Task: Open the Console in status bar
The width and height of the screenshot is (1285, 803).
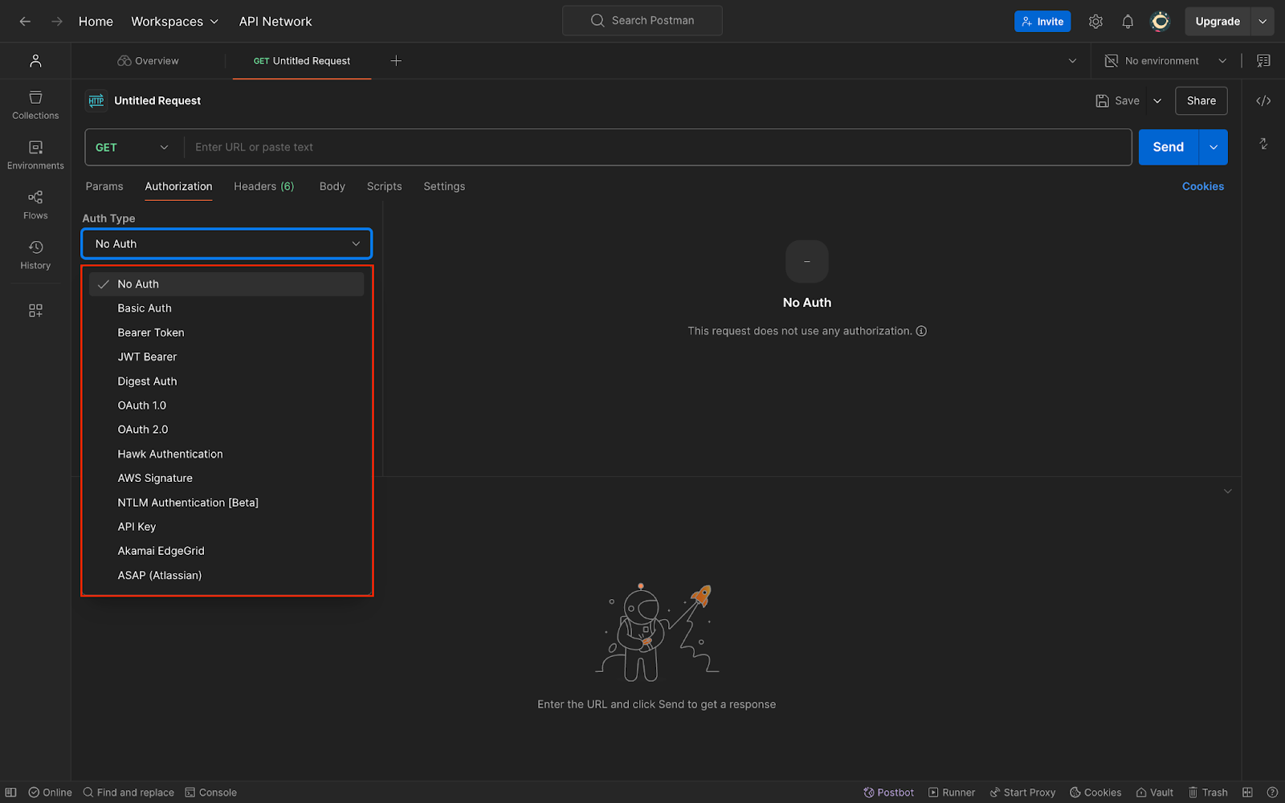Action: coord(211,793)
